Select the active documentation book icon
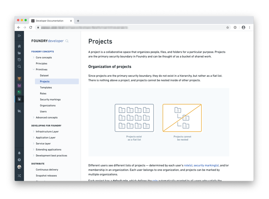 (x=19, y=99)
